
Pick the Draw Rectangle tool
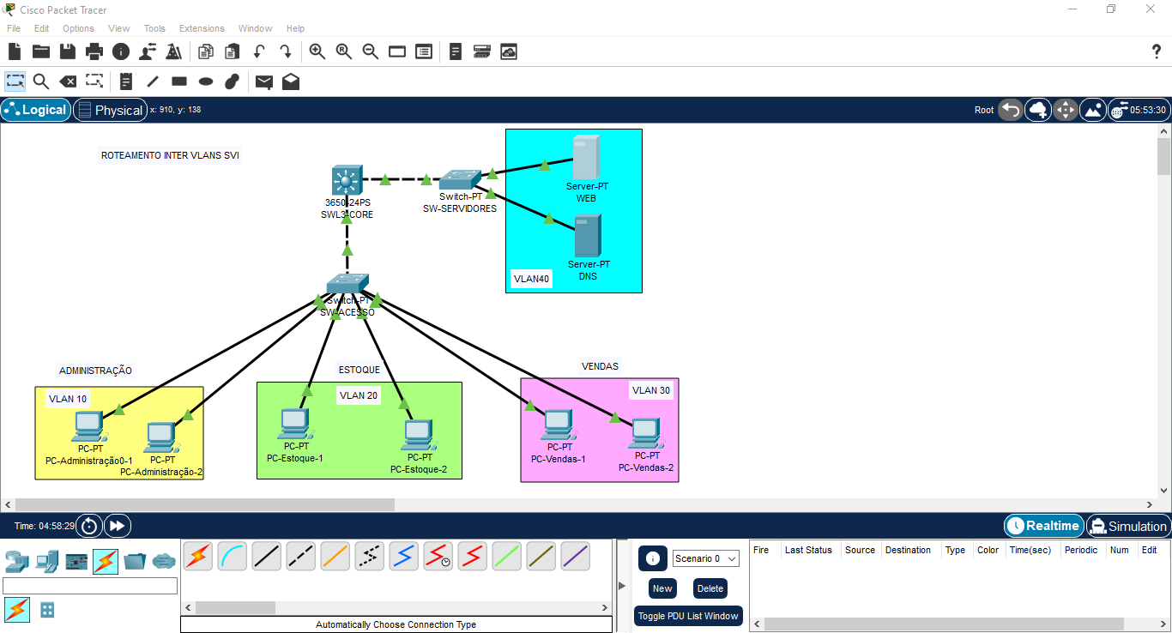click(x=179, y=81)
